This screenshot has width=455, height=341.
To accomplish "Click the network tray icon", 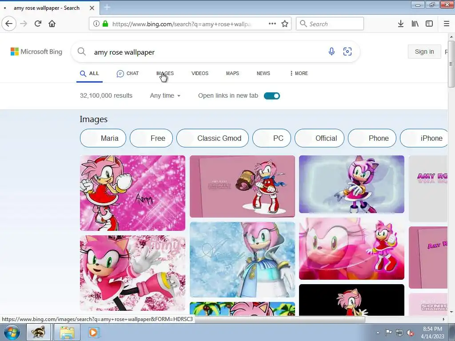I will 399,333.
